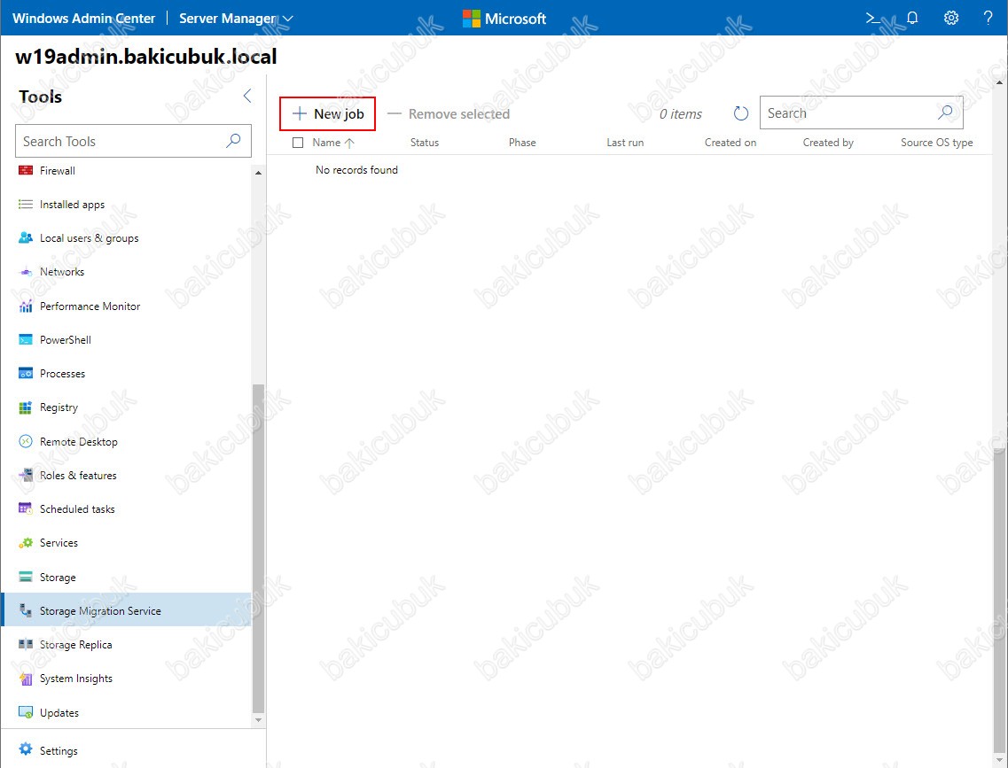Click the Registry icon
Viewport: 1008px width, 768px height.
(x=26, y=407)
